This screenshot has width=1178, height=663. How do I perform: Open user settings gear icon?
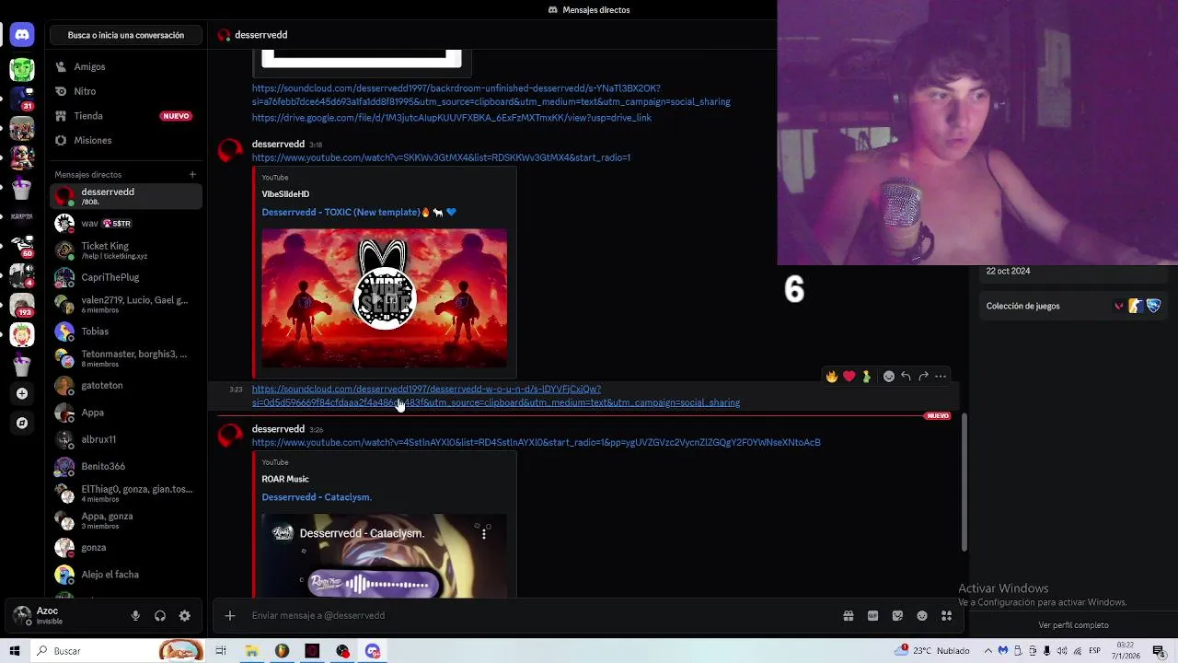pyautogui.click(x=185, y=616)
